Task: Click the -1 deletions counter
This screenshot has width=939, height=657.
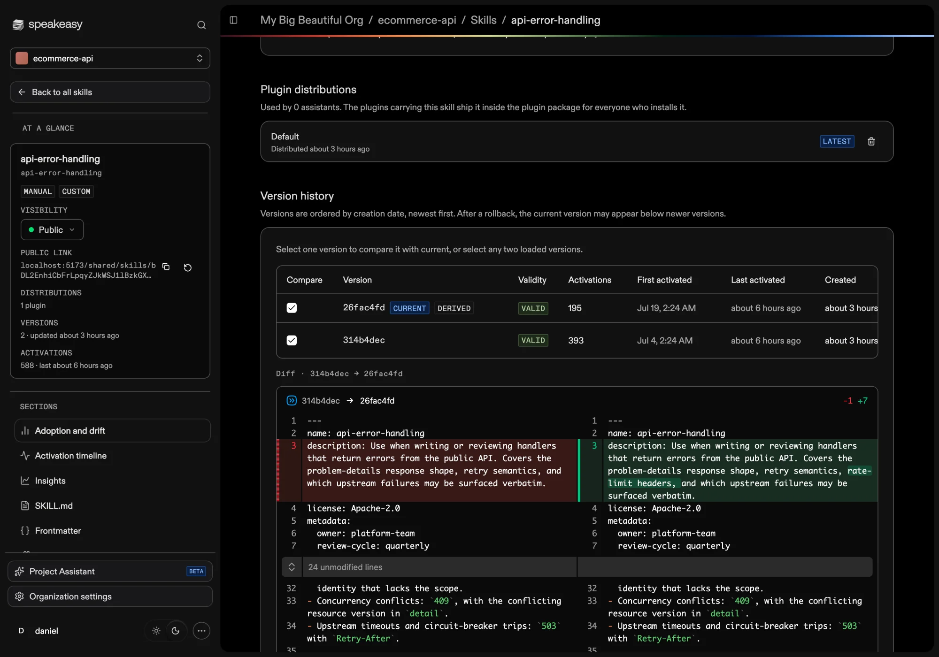Action: (x=847, y=400)
